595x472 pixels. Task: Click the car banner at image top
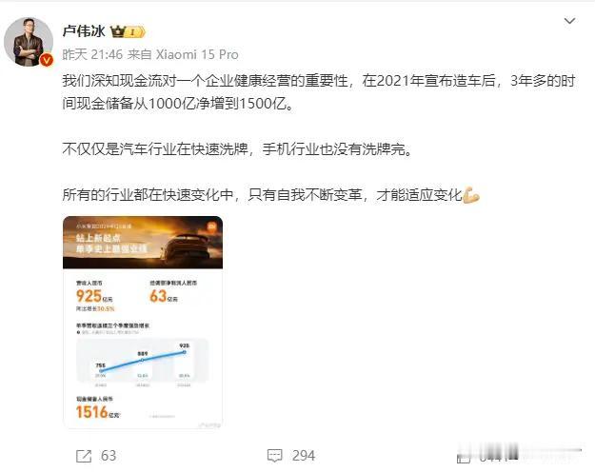coord(143,243)
